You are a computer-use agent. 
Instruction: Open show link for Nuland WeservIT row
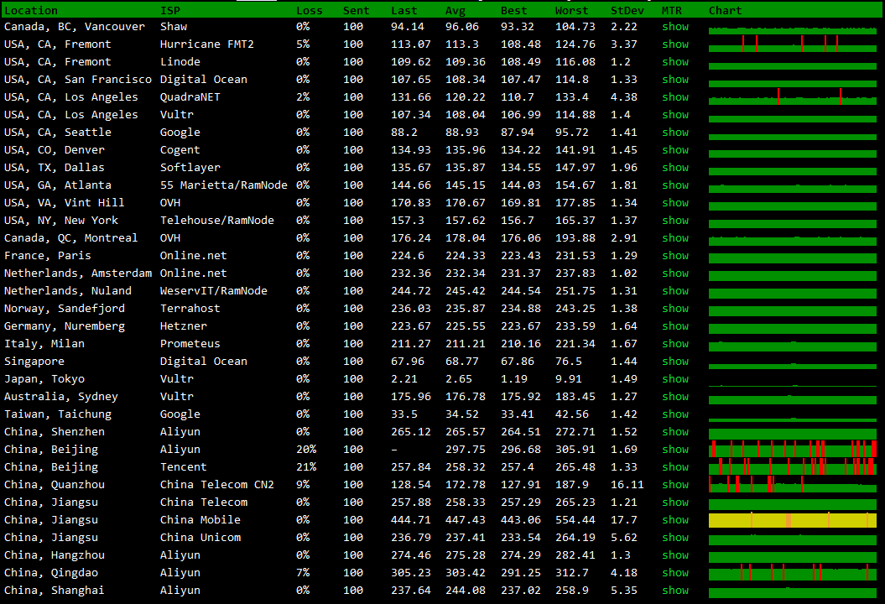pyautogui.click(x=675, y=291)
